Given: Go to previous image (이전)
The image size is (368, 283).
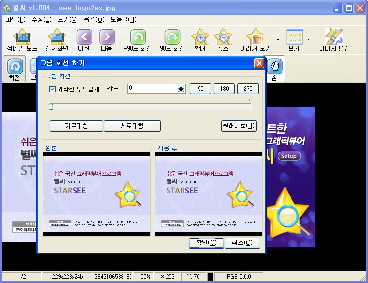Looking at the screenshot, I should click(x=84, y=40).
